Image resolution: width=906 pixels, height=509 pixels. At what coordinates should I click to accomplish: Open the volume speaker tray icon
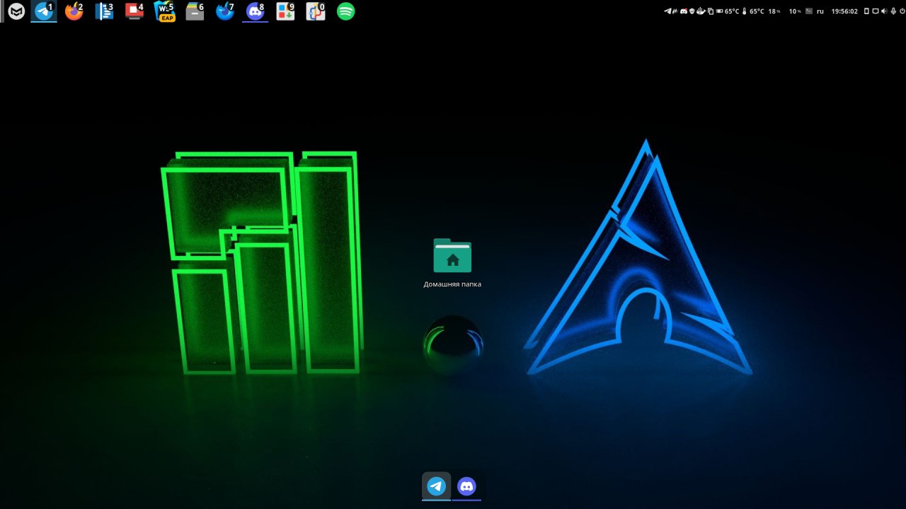click(884, 11)
